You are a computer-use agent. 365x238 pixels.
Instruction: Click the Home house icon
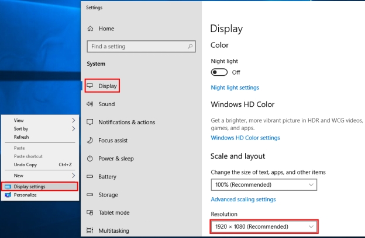click(x=90, y=29)
